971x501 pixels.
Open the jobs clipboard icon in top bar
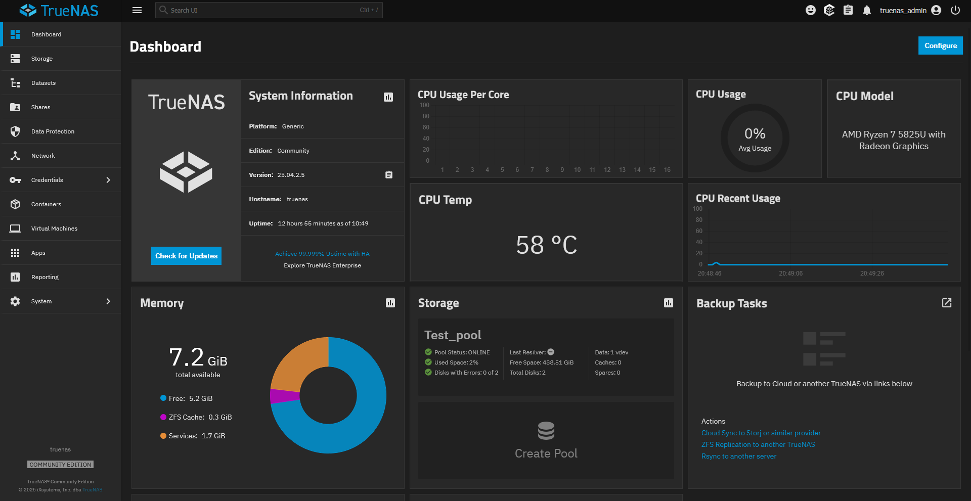click(x=848, y=10)
